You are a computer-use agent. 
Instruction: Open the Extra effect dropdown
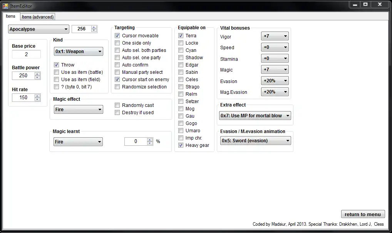(255, 116)
